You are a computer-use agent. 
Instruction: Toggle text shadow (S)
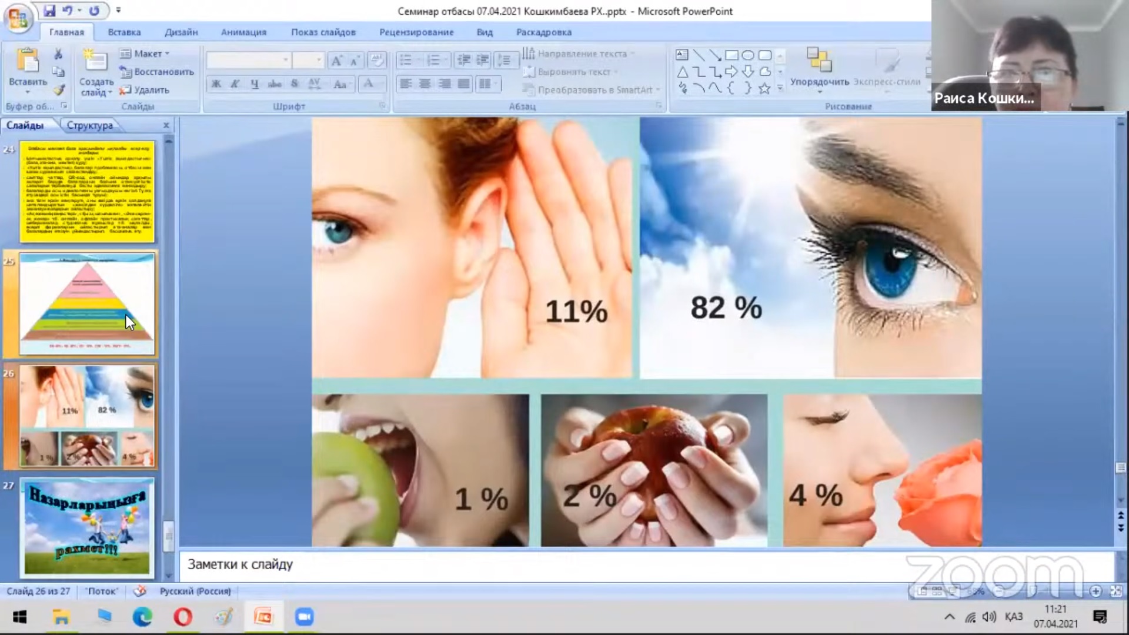[294, 84]
